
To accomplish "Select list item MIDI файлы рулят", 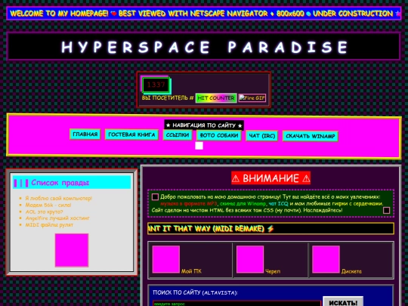I will coord(49,225).
